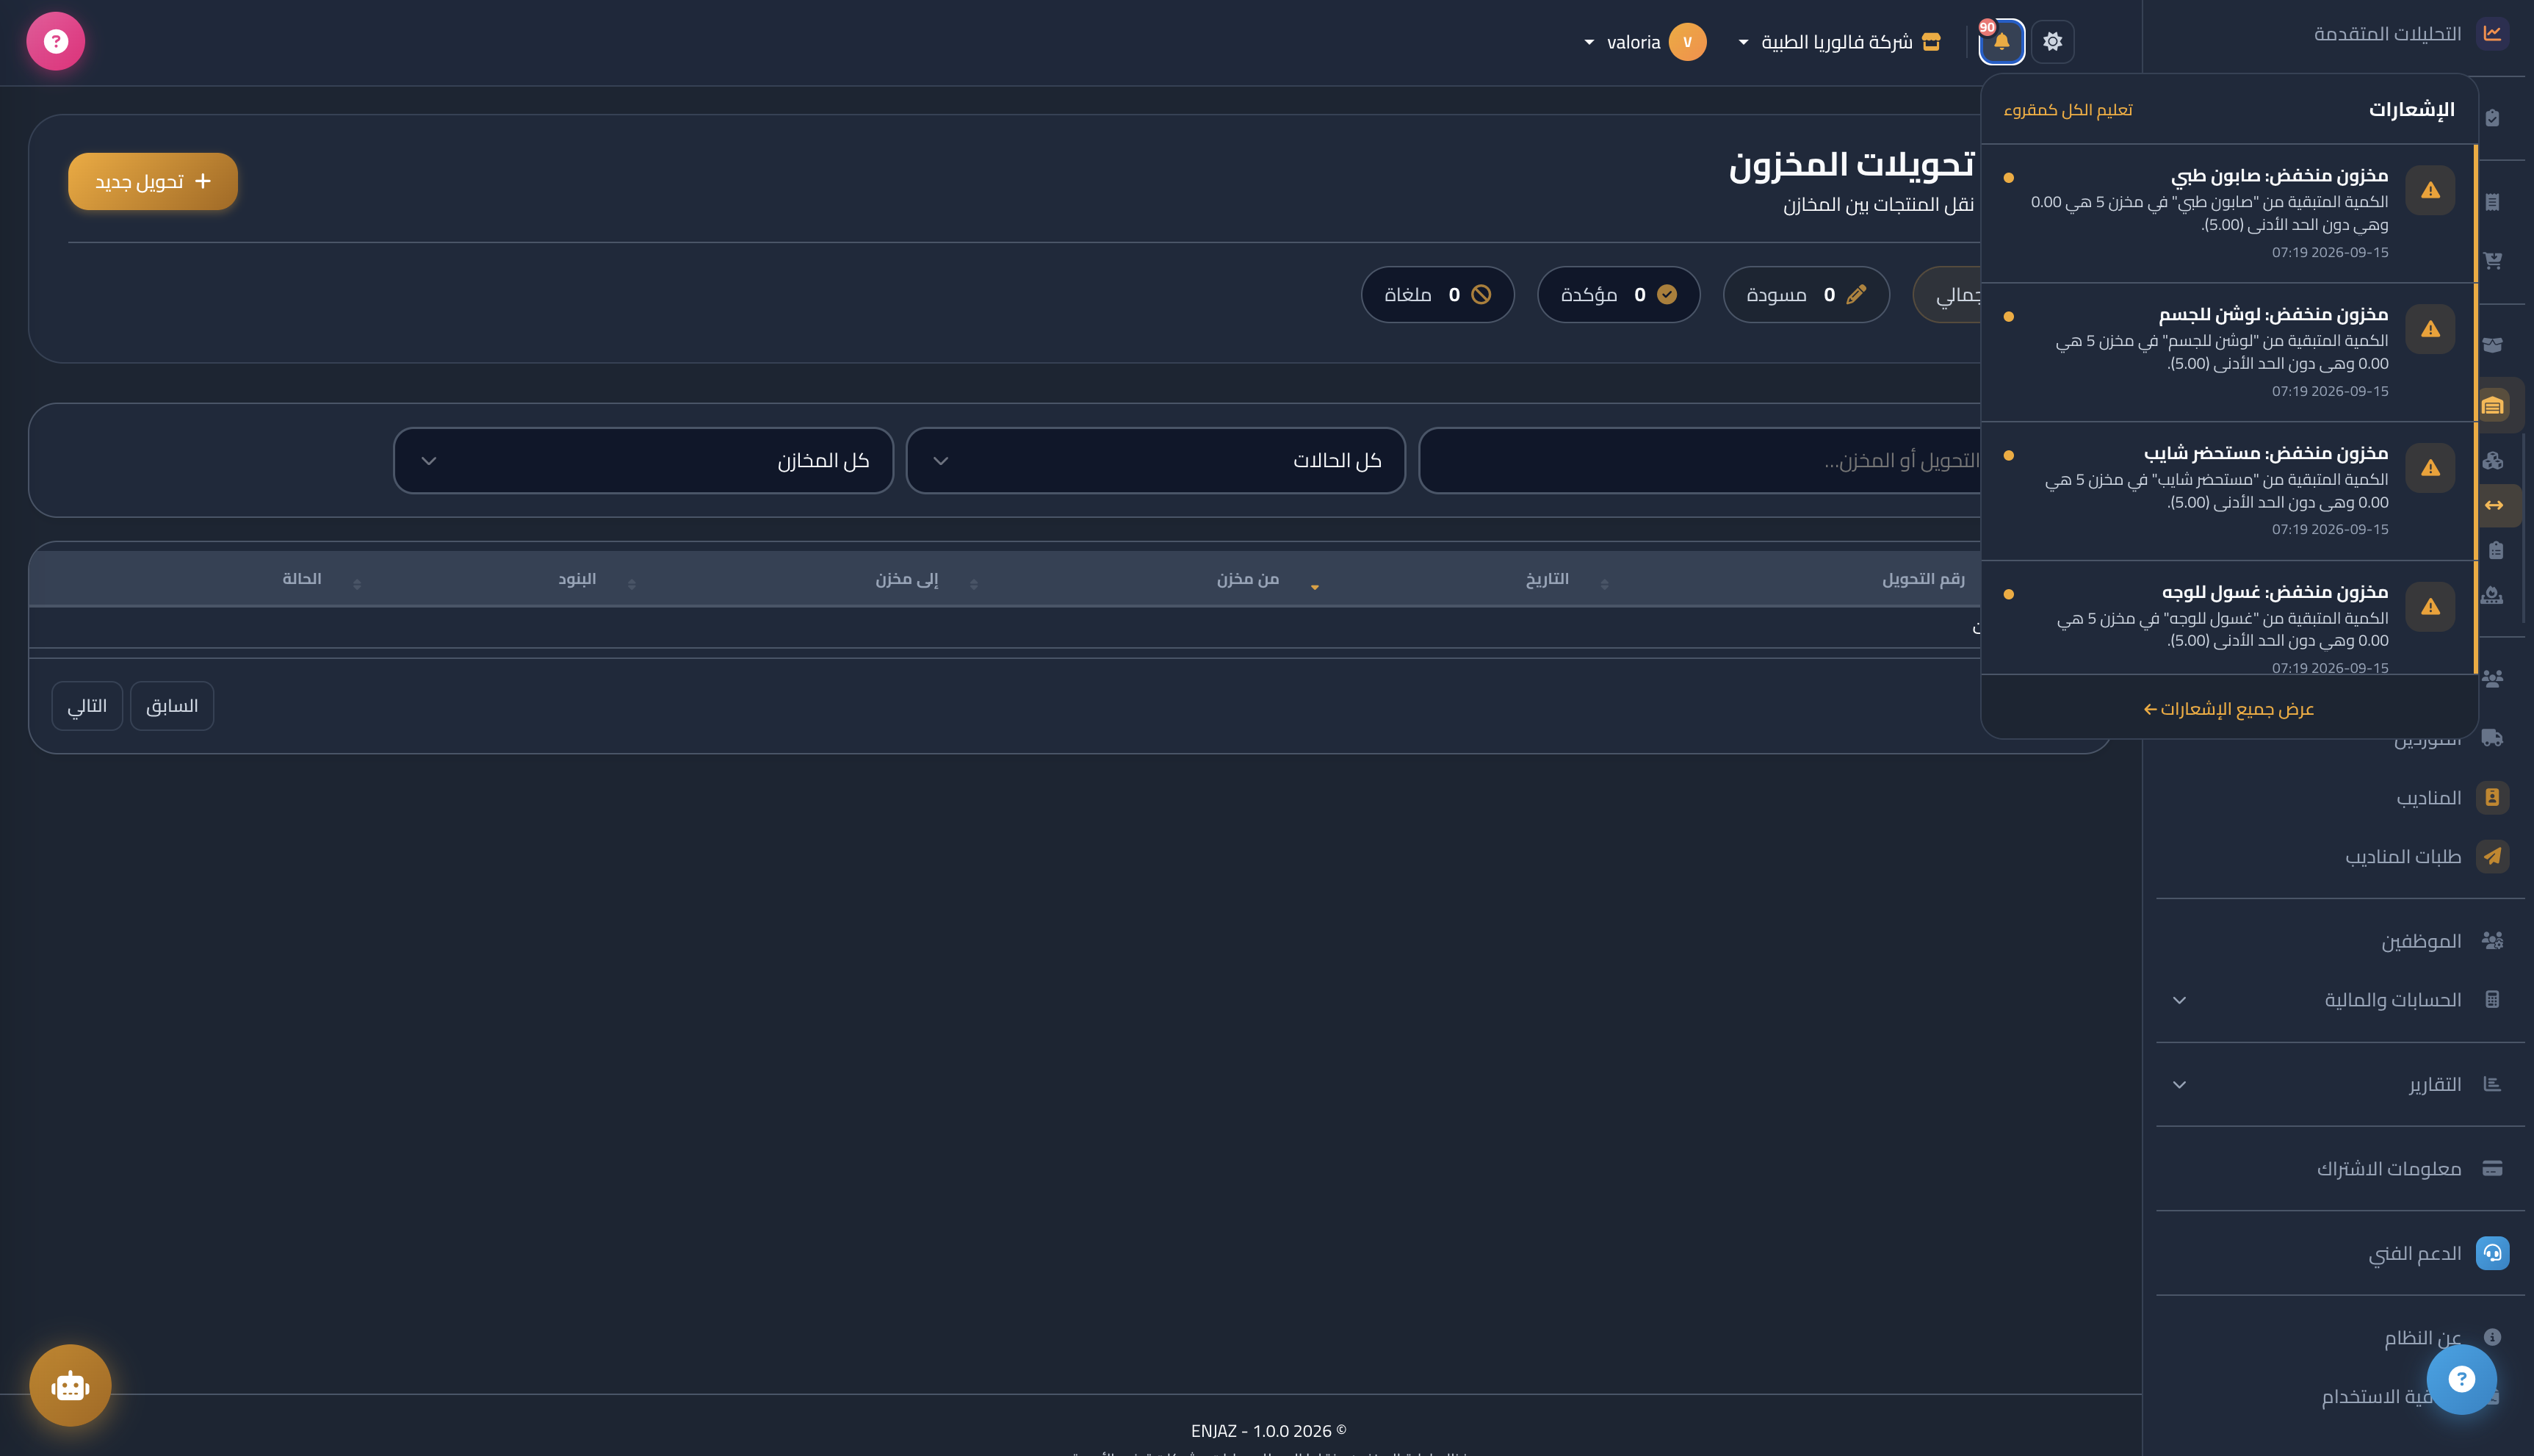The image size is (2534, 1456).
Task: Launch the chatbot robot icon
Action: (x=70, y=1385)
